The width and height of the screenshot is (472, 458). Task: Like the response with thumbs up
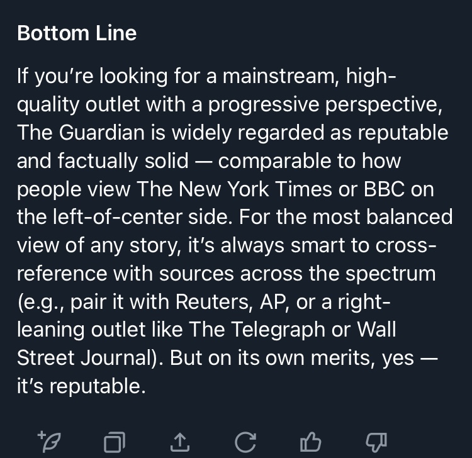(x=310, y=442)
